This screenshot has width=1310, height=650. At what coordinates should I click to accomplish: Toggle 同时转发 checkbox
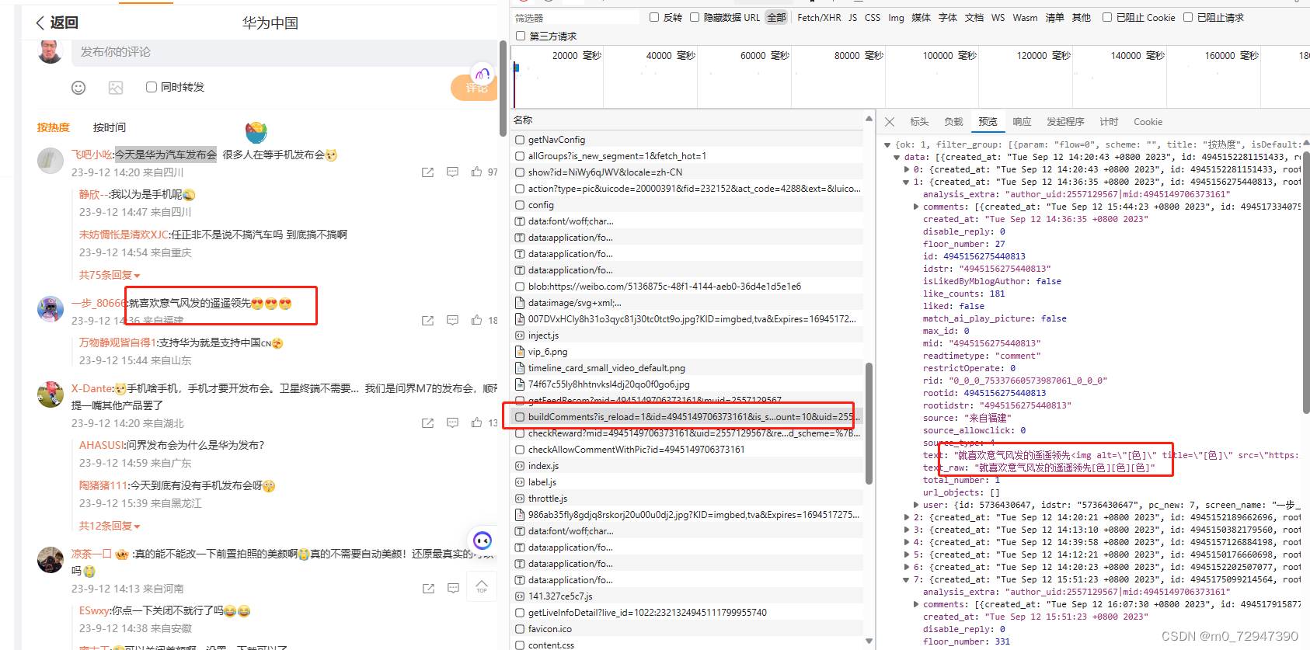click(x=152, y=87)
